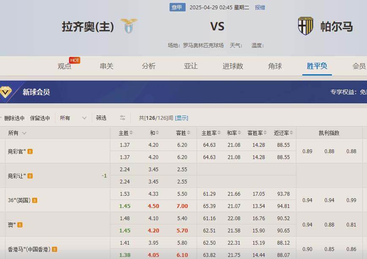Open the 角球 tab

coord(275,66)
